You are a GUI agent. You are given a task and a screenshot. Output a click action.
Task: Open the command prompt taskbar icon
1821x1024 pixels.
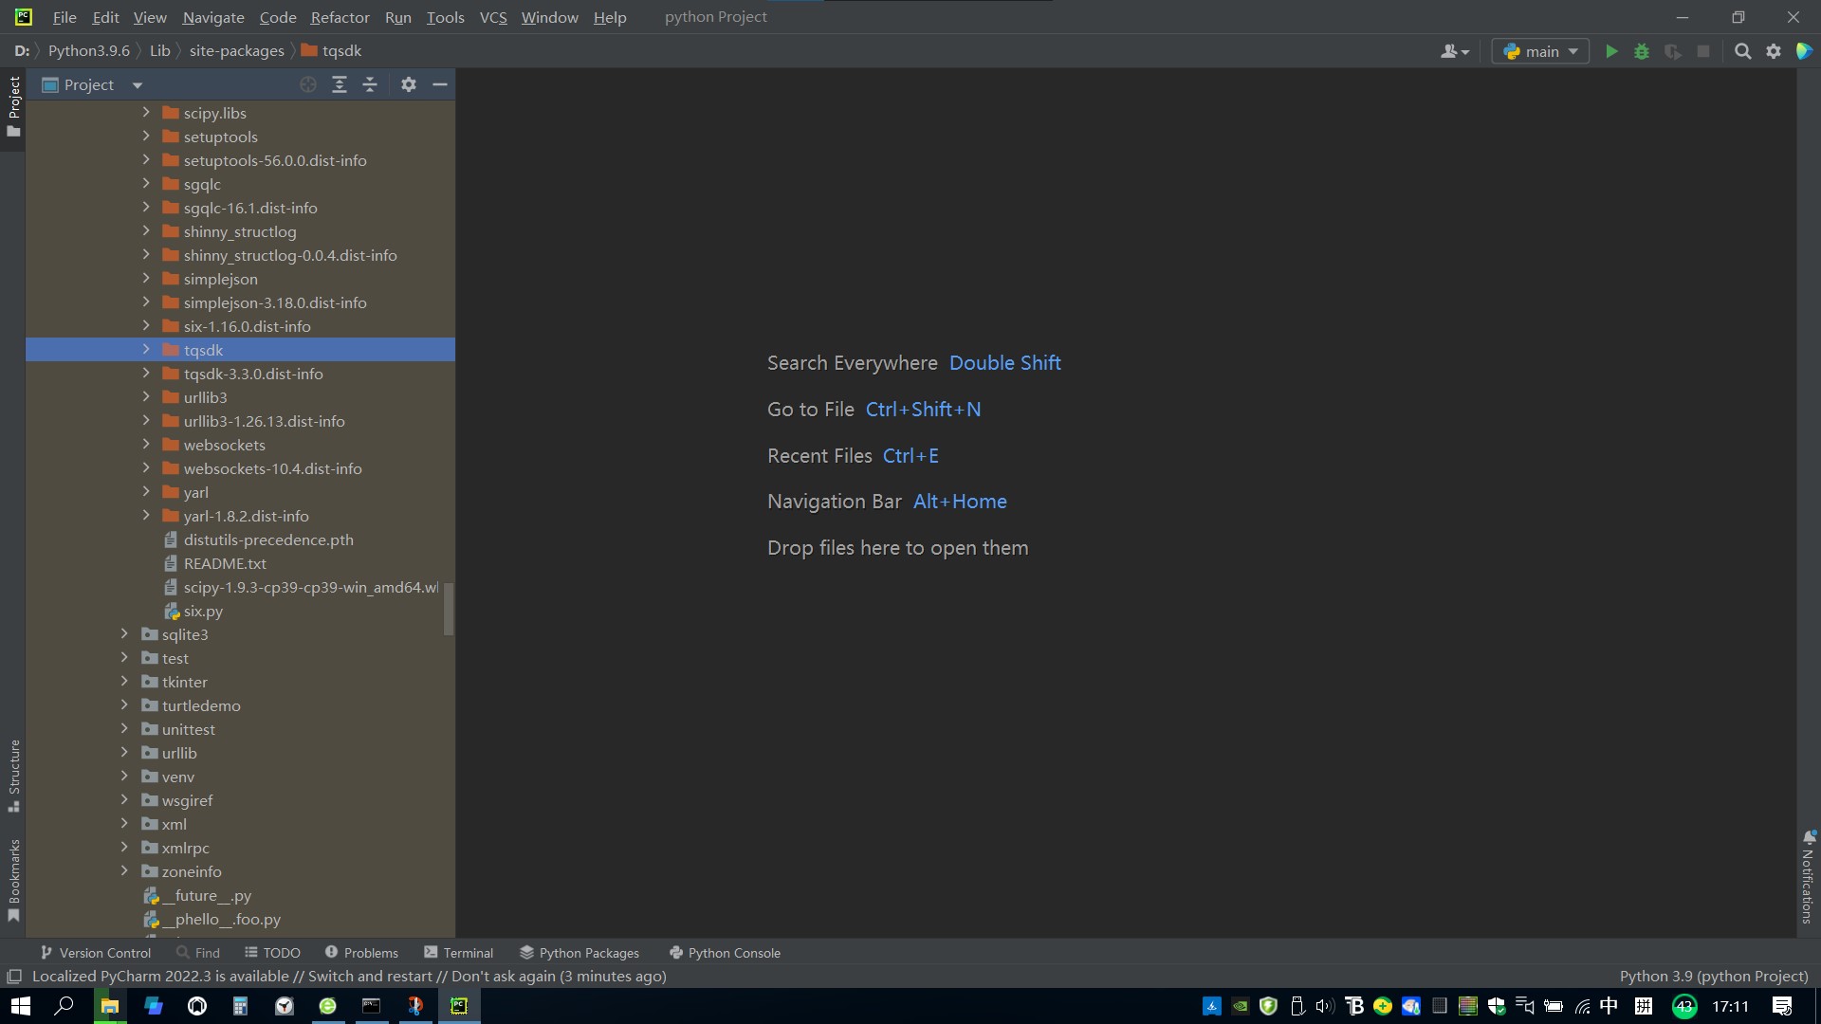(372, 1006)
